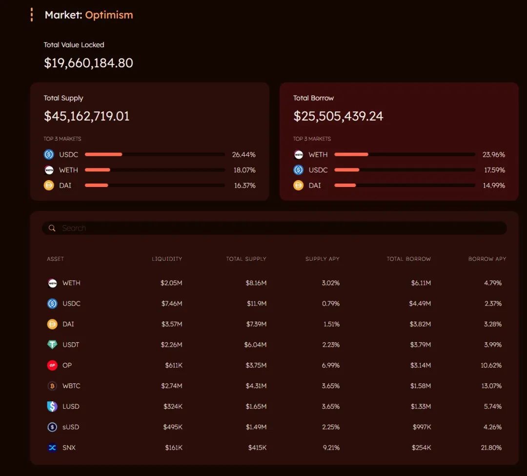Sort by the ASSET column header

(x=56, y=259)
